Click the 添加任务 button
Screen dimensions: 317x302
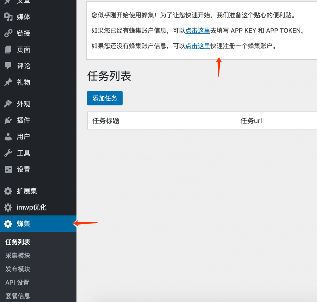[105, 98]
